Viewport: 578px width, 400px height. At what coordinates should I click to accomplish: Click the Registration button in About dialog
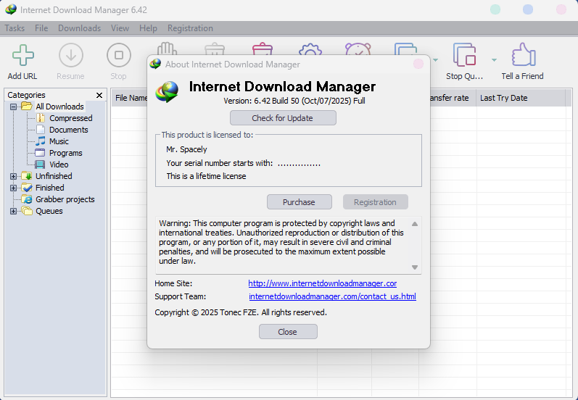[375, 202]
